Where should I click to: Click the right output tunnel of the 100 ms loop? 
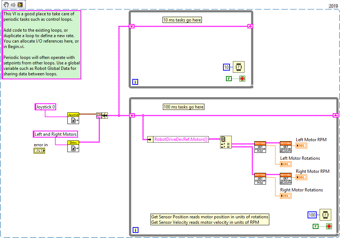[x=335, y=115]
